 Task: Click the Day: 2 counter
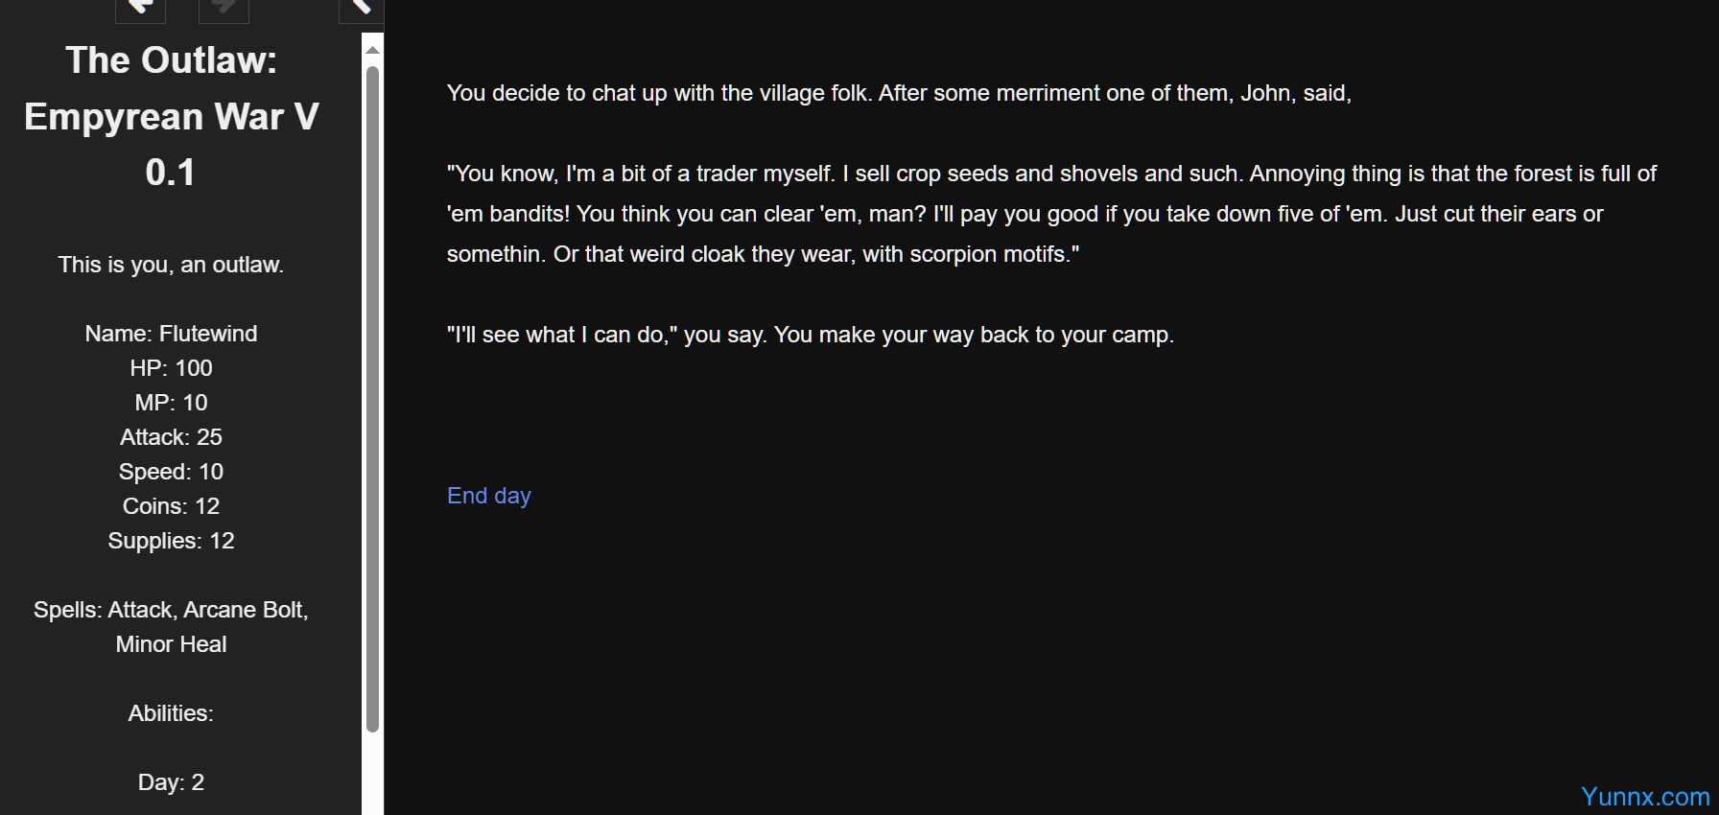coord(171,782)
